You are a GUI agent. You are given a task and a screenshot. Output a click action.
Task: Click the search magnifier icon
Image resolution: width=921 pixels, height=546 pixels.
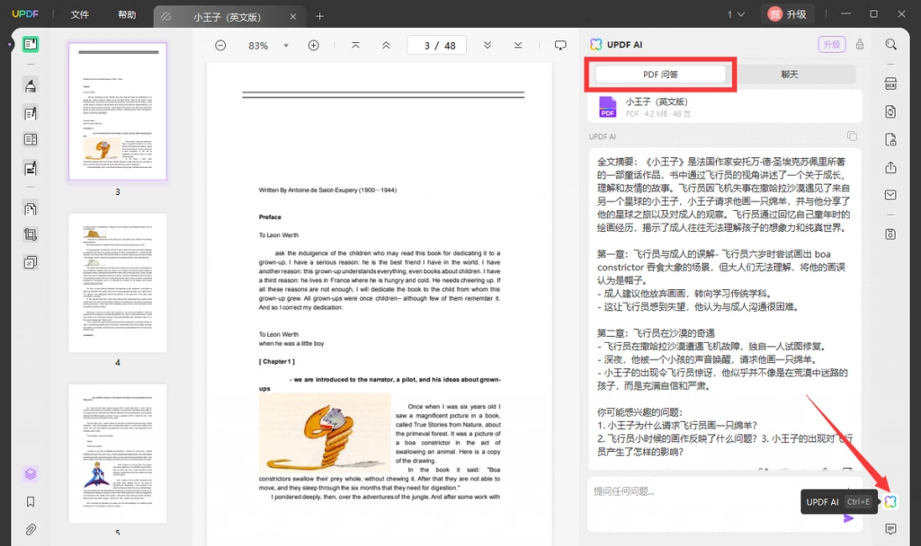[x=890, y=45]
